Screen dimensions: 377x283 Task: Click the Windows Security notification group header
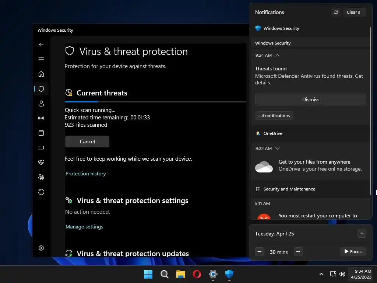(310, 28)
